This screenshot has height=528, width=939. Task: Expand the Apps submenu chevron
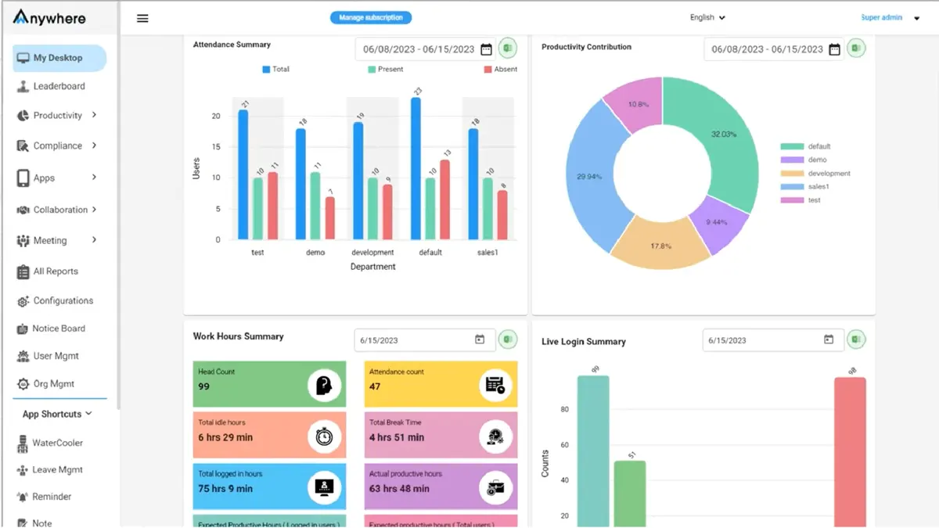click(x=94, y=178)
